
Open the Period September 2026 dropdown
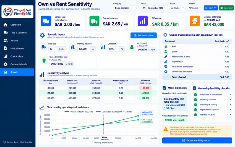click(154, 8)
